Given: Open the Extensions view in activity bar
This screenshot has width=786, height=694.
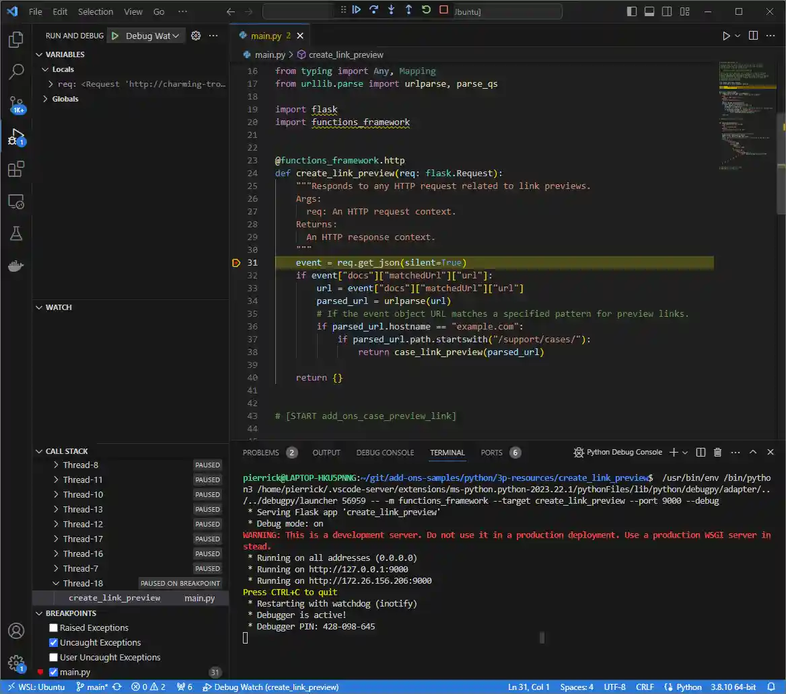Looking at the screenshot, I should [16, 169].
